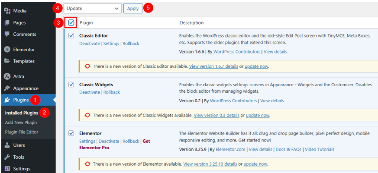
Task: Click update now for Classic Widgets
Action: 258,115
